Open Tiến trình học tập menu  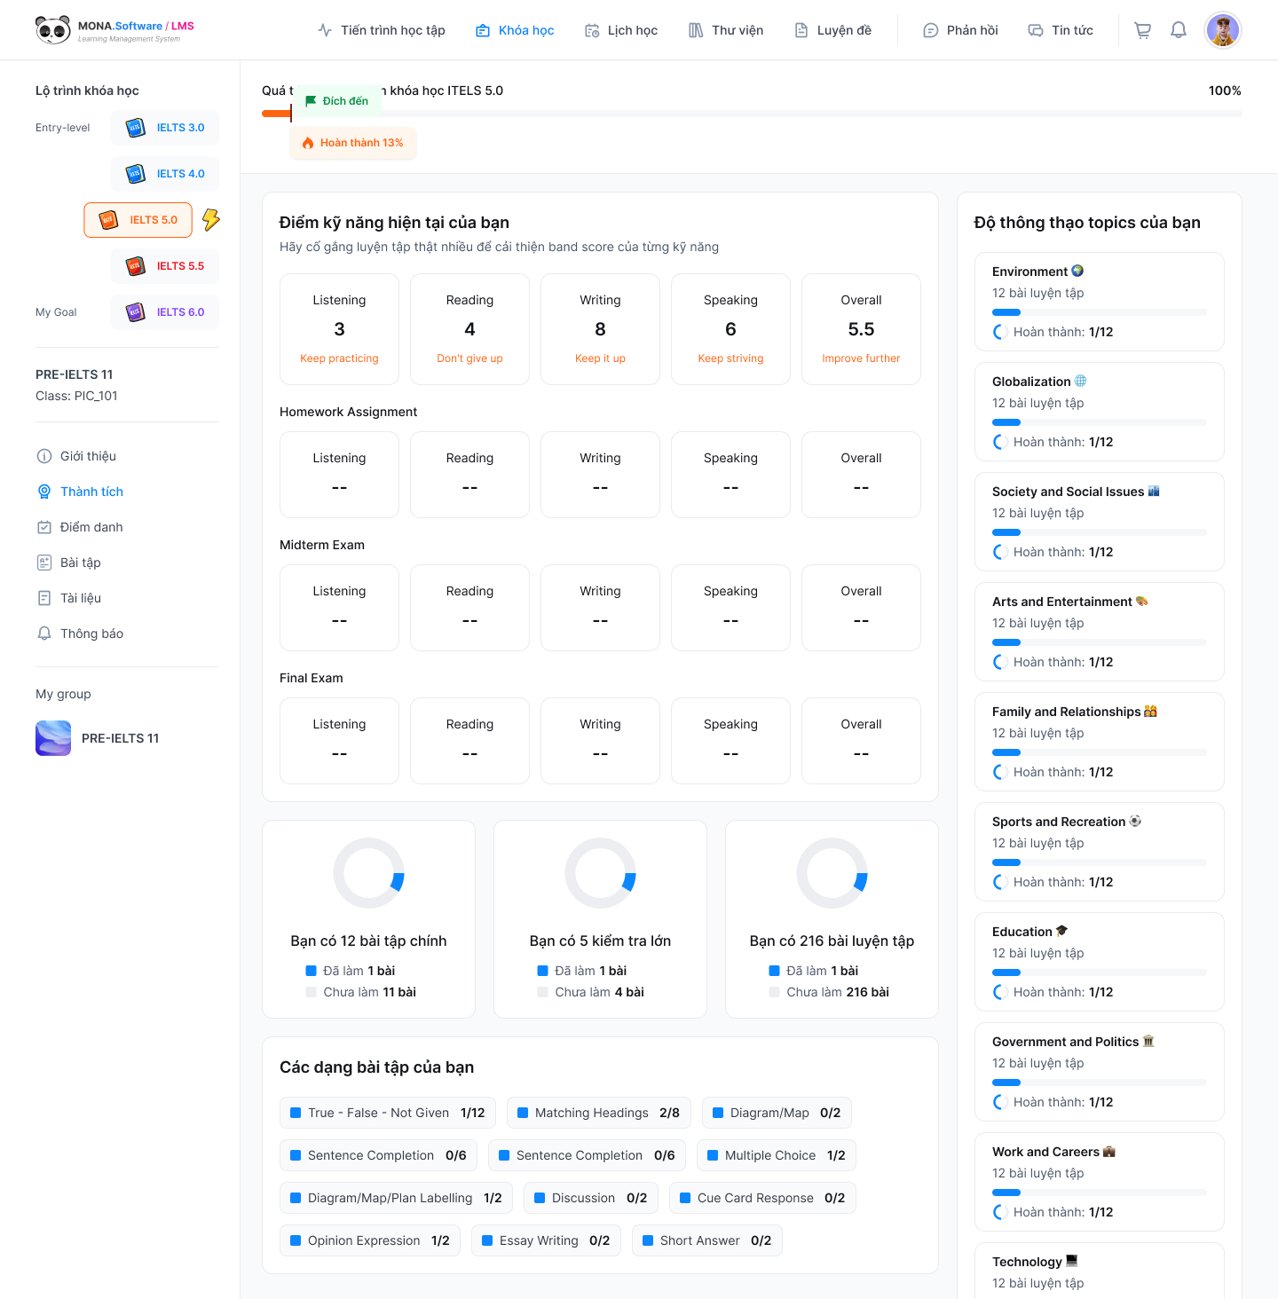pos(382,30)
